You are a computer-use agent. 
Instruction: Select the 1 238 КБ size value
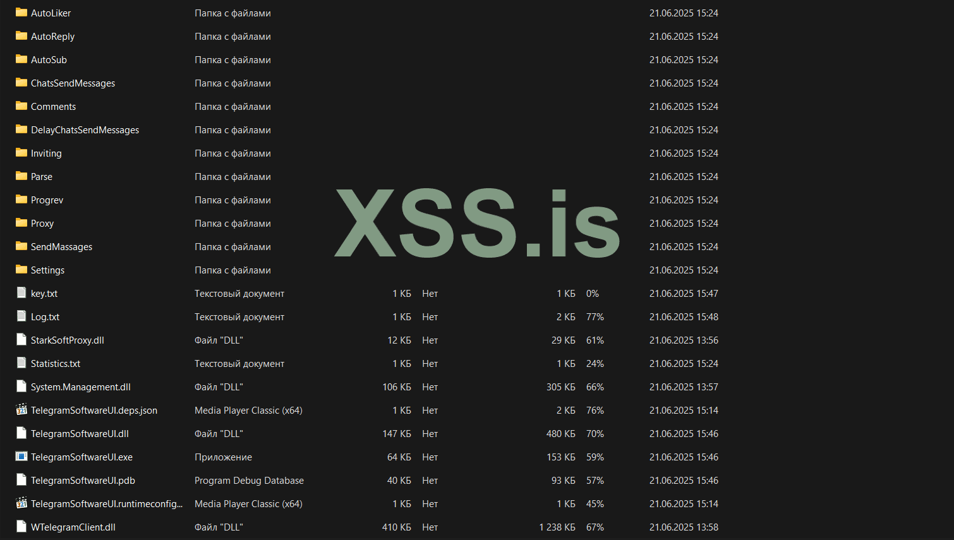click(557, 527)
